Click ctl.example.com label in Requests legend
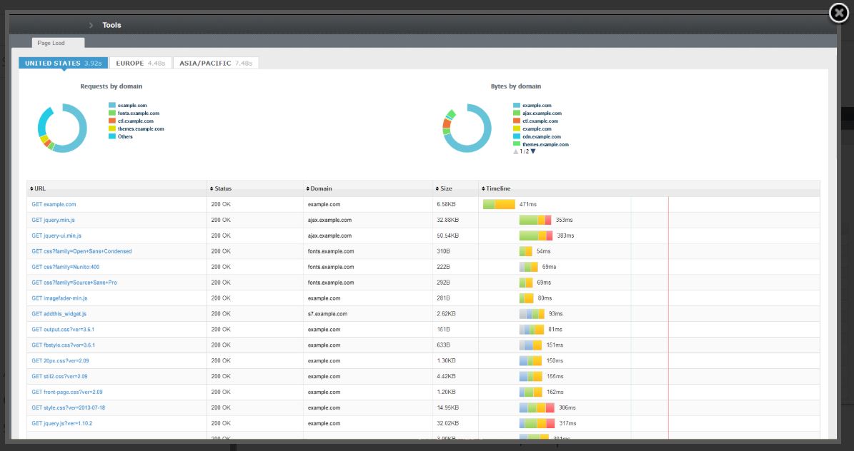 [x=136, y=121]
